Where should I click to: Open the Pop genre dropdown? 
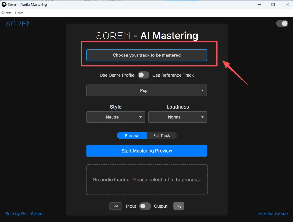(x=147, y=90)
